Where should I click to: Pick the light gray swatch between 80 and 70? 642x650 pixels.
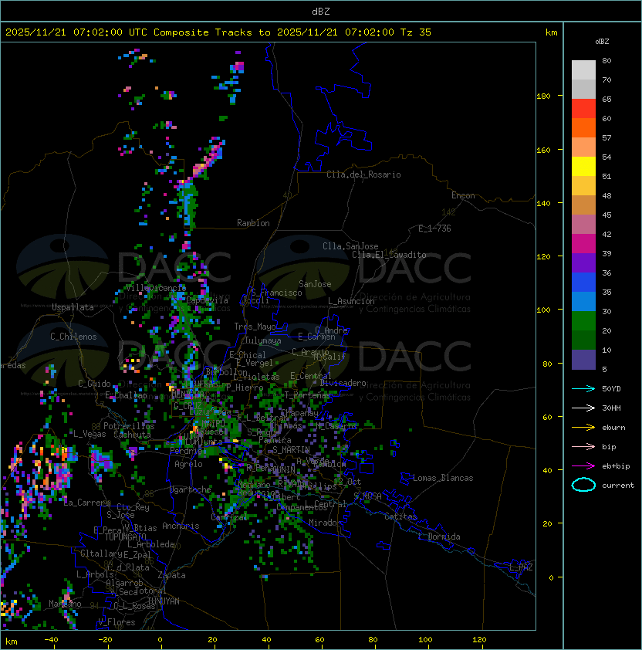[x=583, y=70]
